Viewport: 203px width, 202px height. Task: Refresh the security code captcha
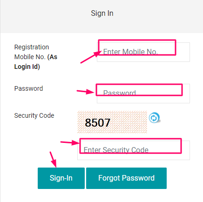[x=154, y=118]
